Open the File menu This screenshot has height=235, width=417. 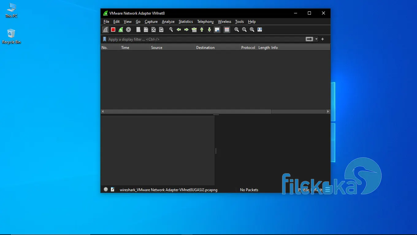106,22
